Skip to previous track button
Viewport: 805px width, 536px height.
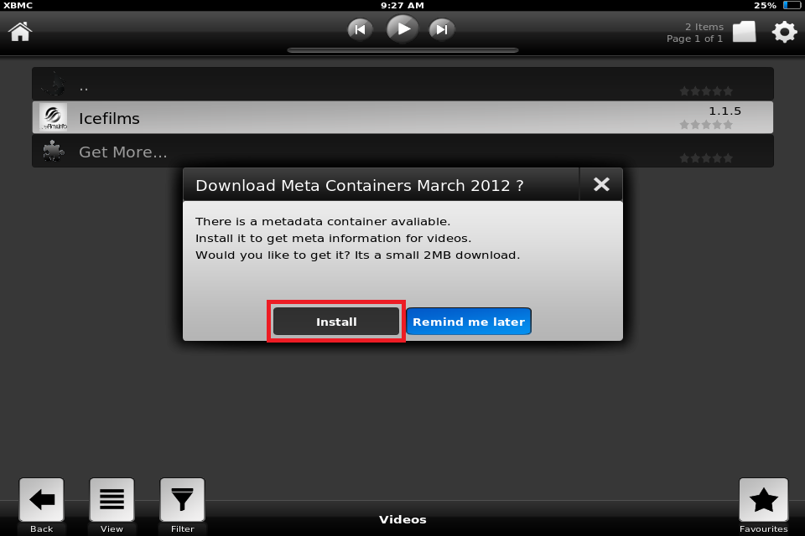(360, 30)
